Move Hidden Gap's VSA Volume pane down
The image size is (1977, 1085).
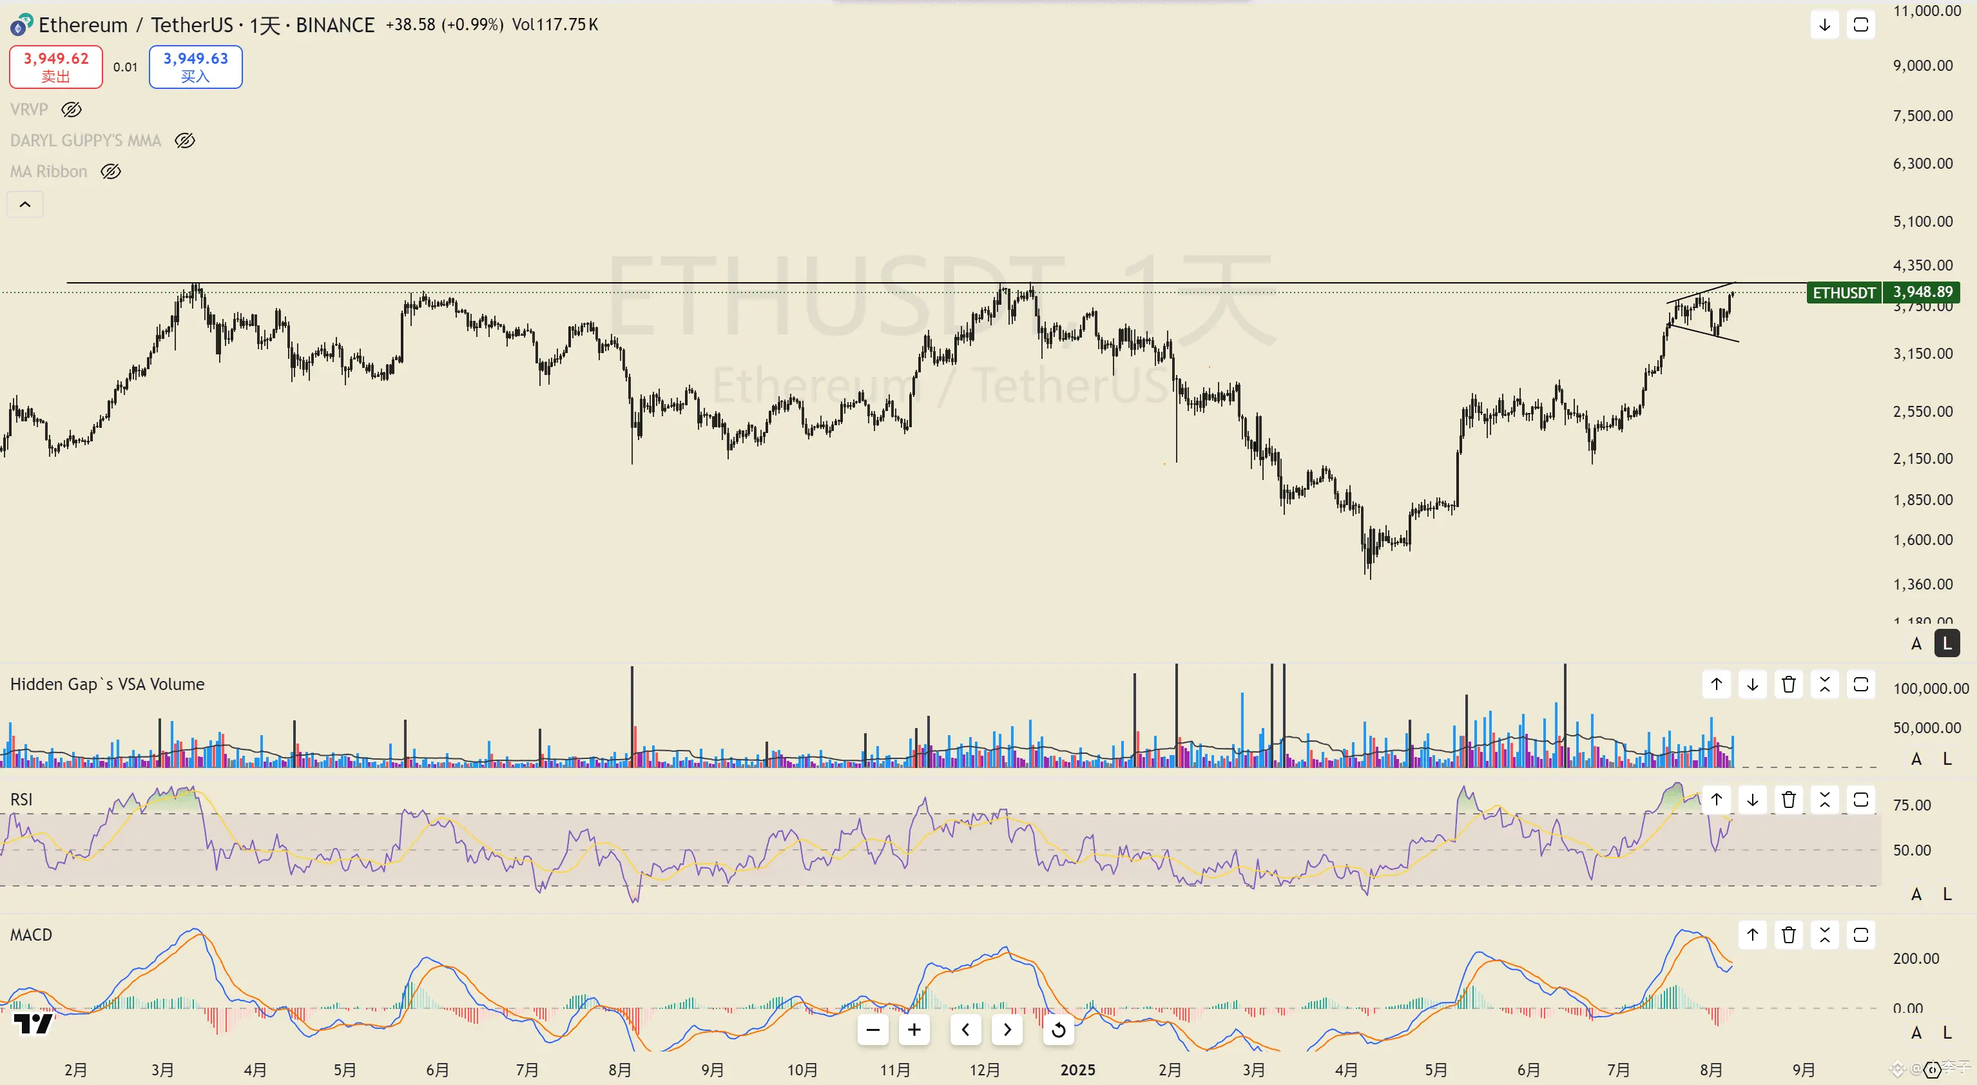click(1752, 684)
